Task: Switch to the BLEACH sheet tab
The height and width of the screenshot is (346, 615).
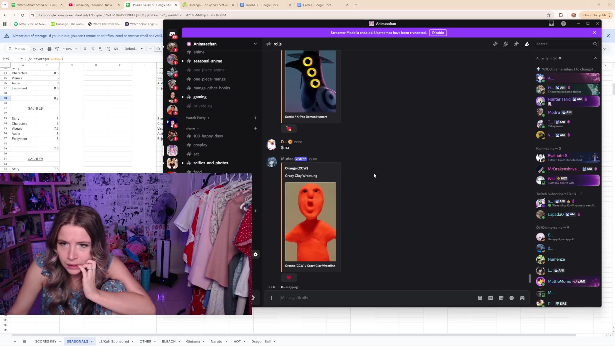Action: (168, 342)
